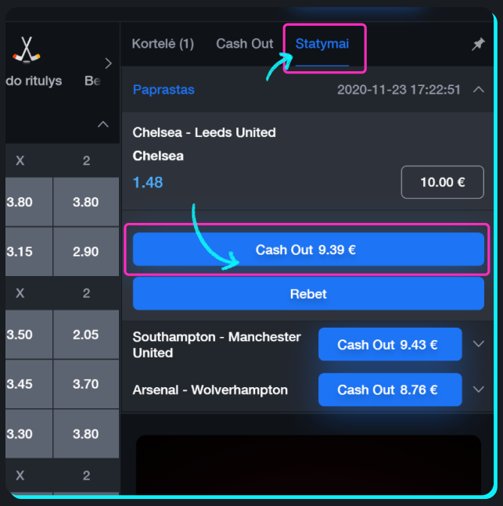Screen dimensions: 503x506
Task: Click the 2020-11-23 17:22:51 timestamp
Action: (399, 89)
